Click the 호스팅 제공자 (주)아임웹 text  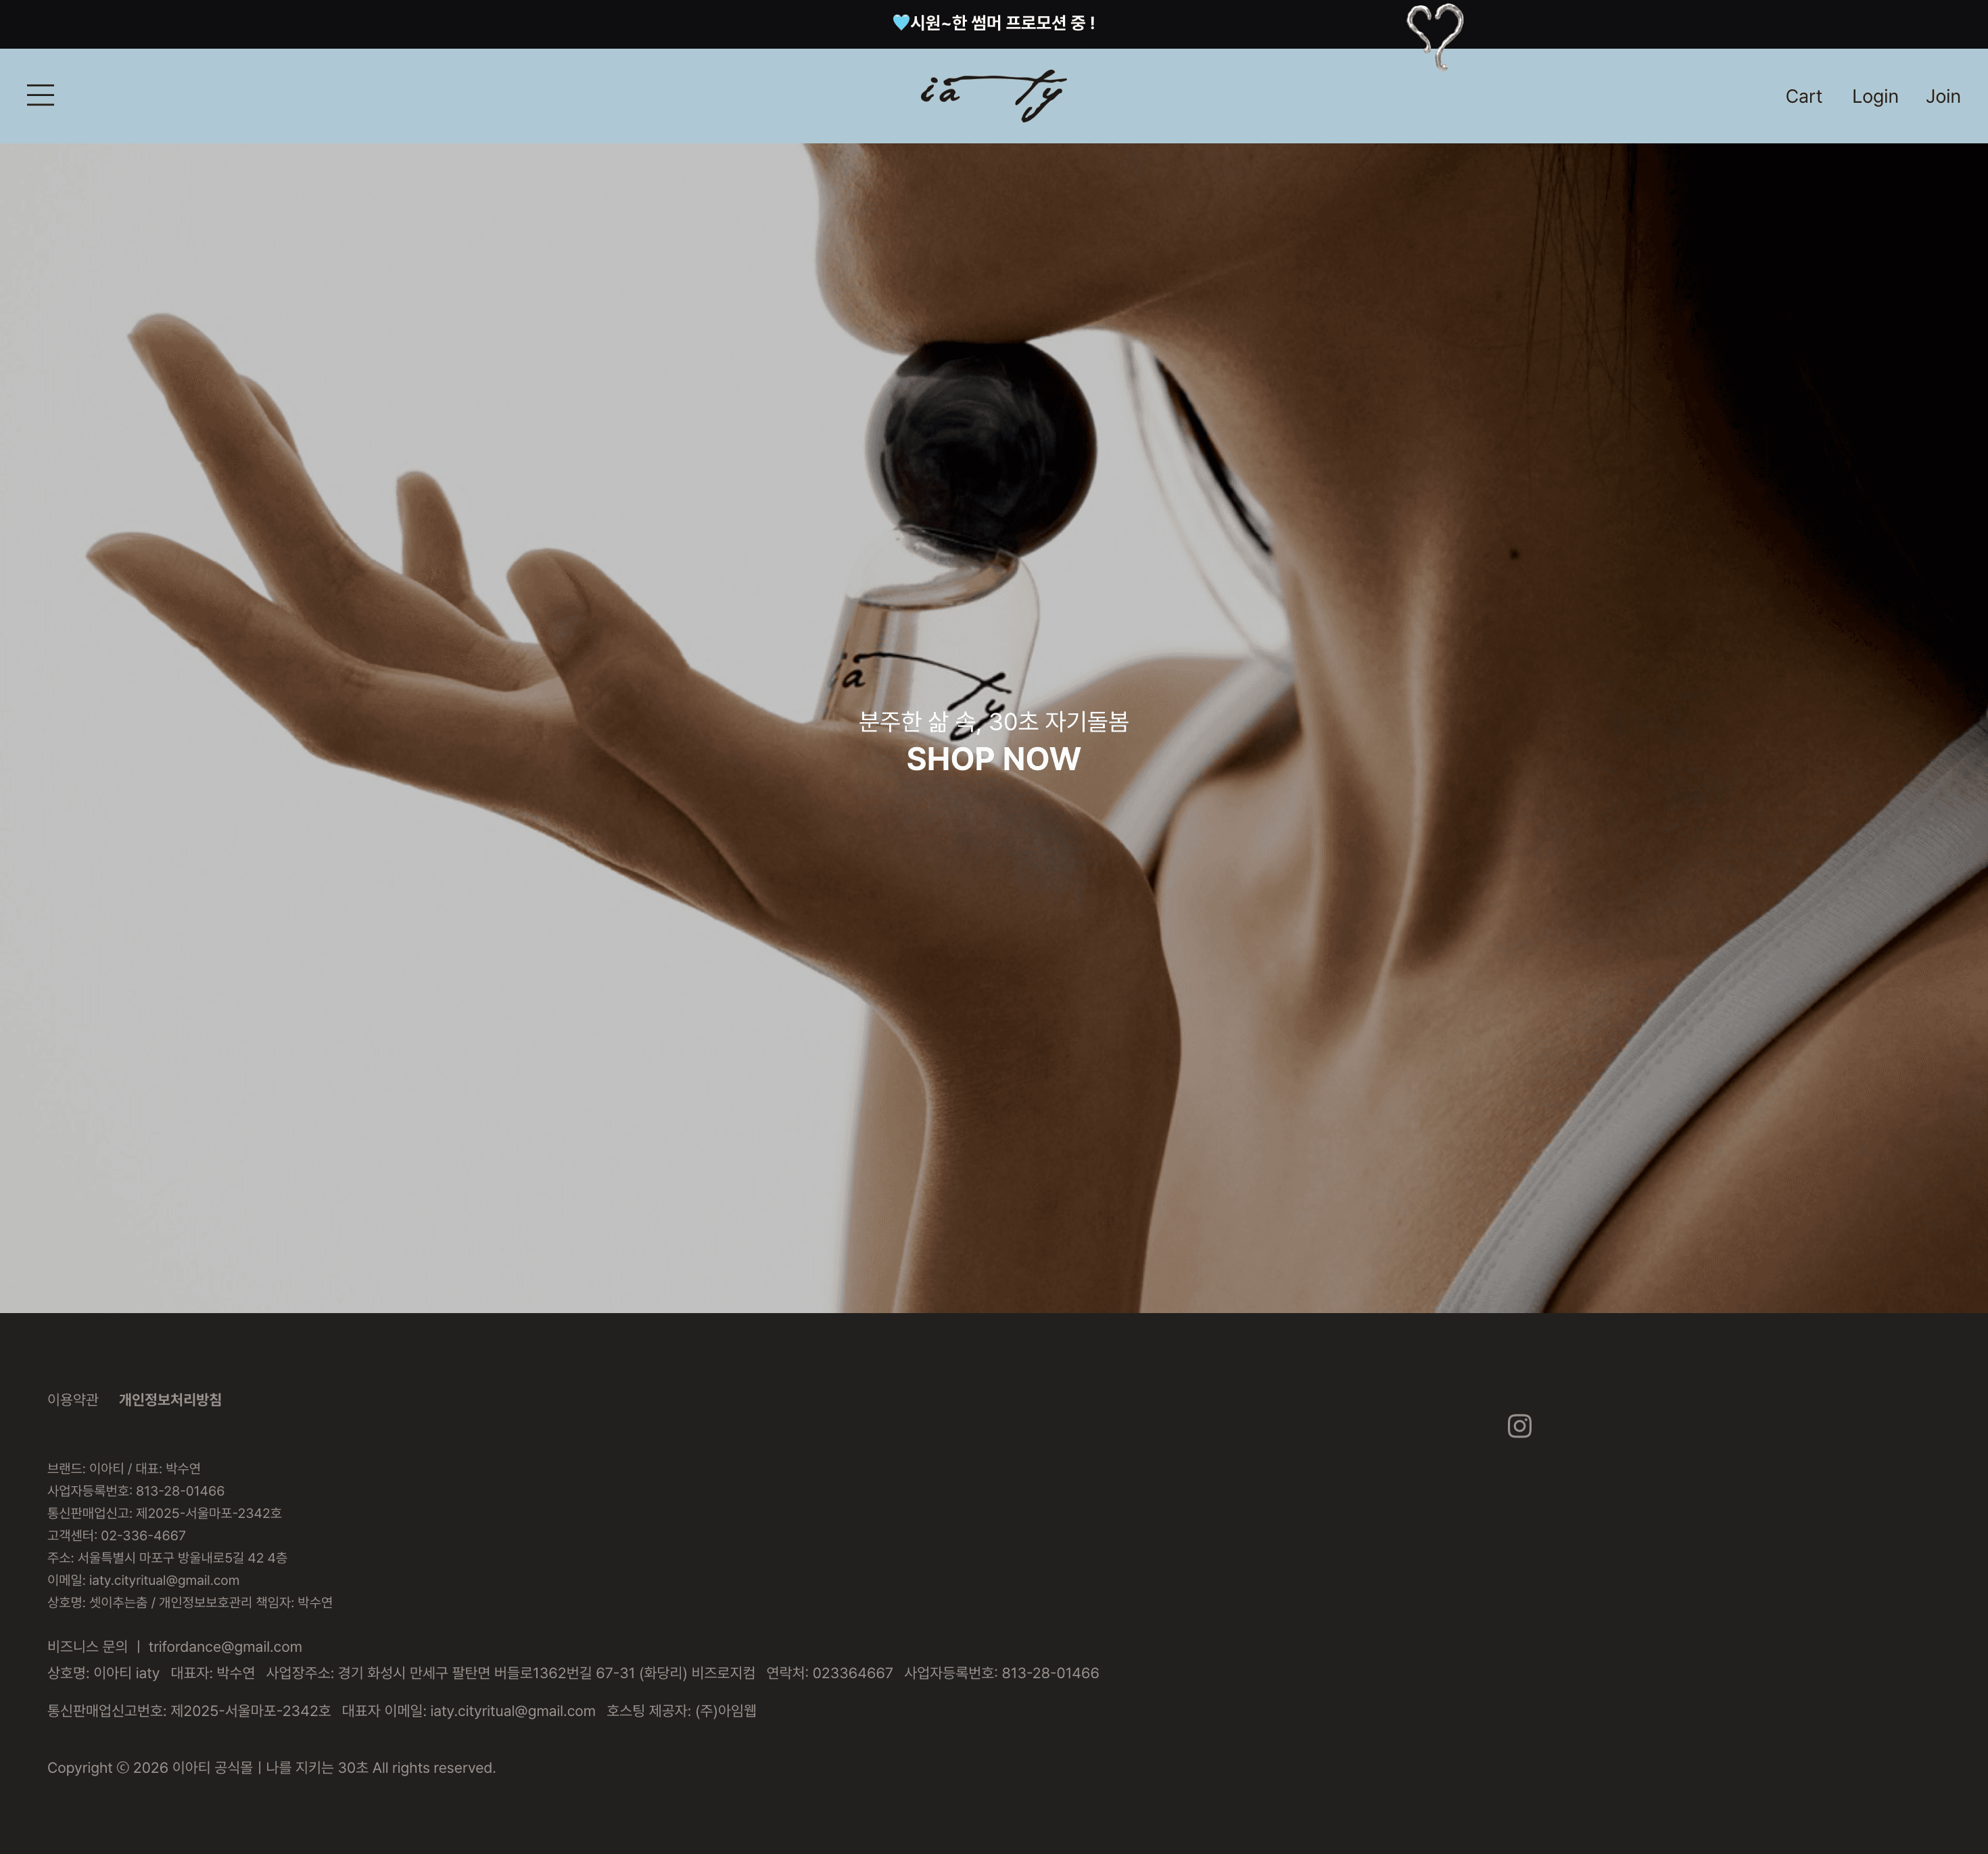click(681, 1710)
